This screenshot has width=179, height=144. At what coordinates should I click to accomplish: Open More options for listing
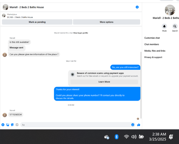click(106, 22)
